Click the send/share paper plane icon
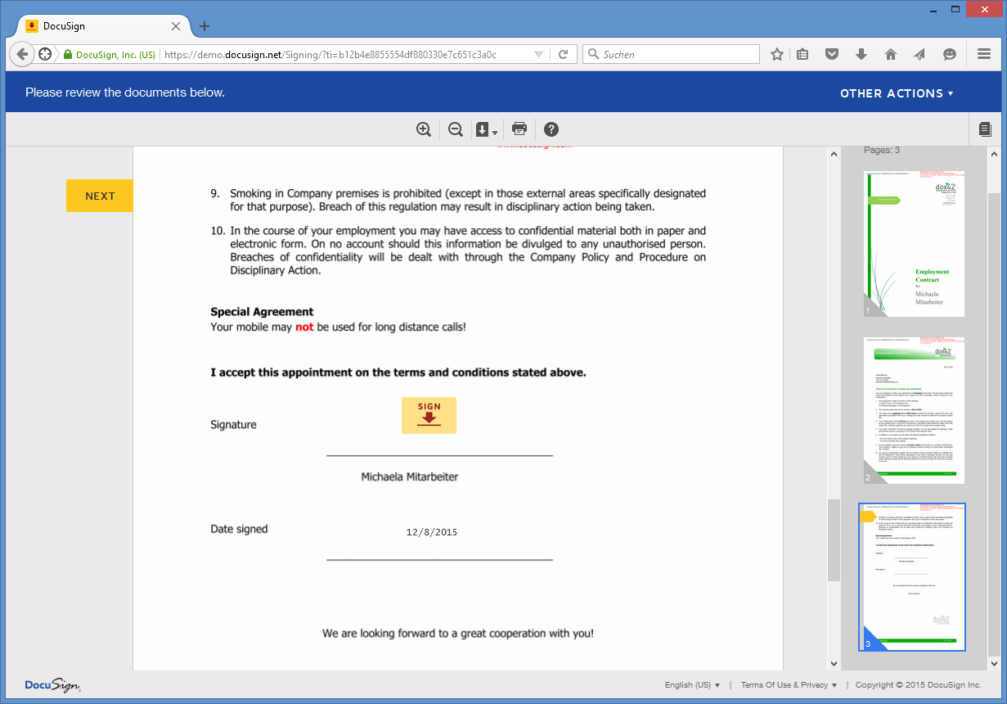Screen dimensions: 1007x704 pos(919,54)
